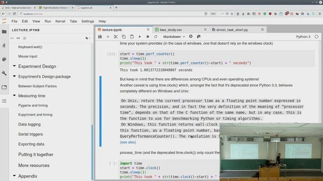The width and height of the screenshot is (323, 181).
Task: Close the lecture.ipynb tab
Action: point(148,30)
